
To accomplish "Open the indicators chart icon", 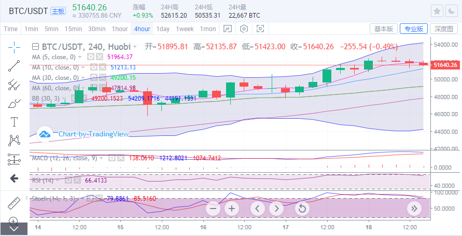I will point(227,29).
